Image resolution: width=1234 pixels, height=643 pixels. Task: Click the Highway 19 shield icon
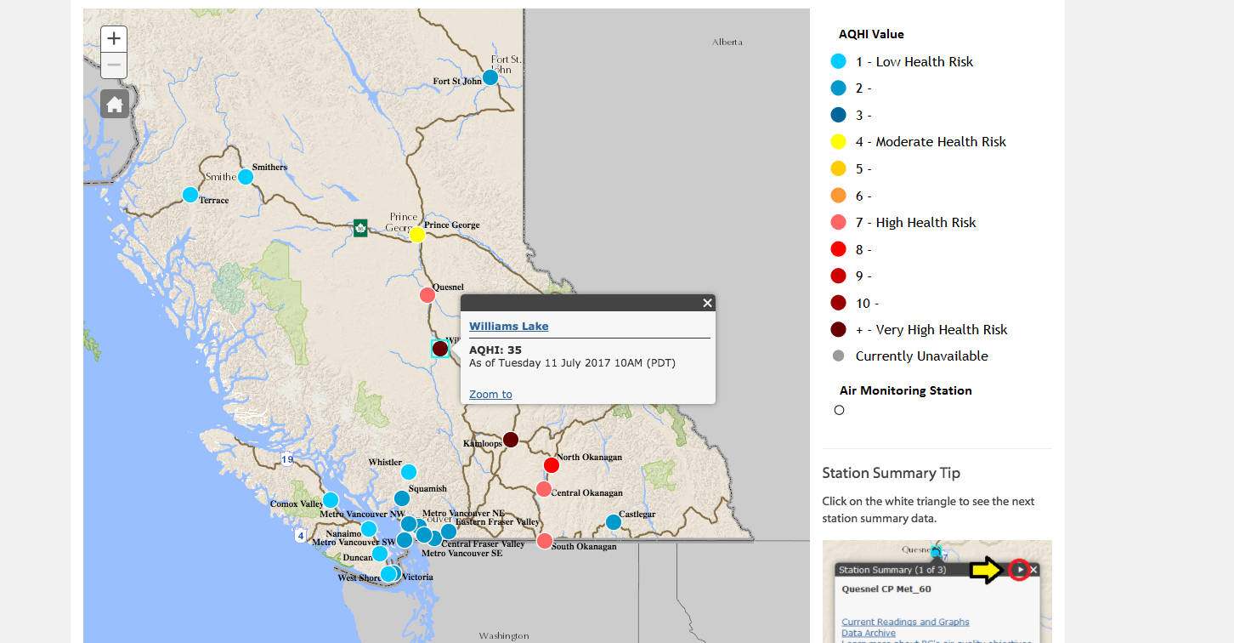click(288, 459)
